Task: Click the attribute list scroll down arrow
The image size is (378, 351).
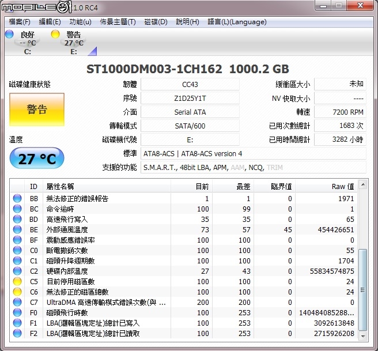Action: click(x=363, y=335)
